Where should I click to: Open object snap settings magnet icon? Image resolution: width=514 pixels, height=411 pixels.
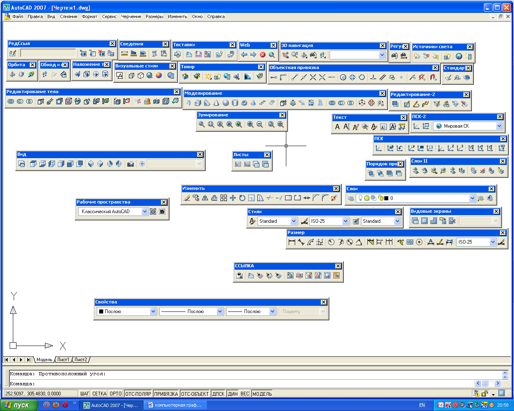pos(433,77)
